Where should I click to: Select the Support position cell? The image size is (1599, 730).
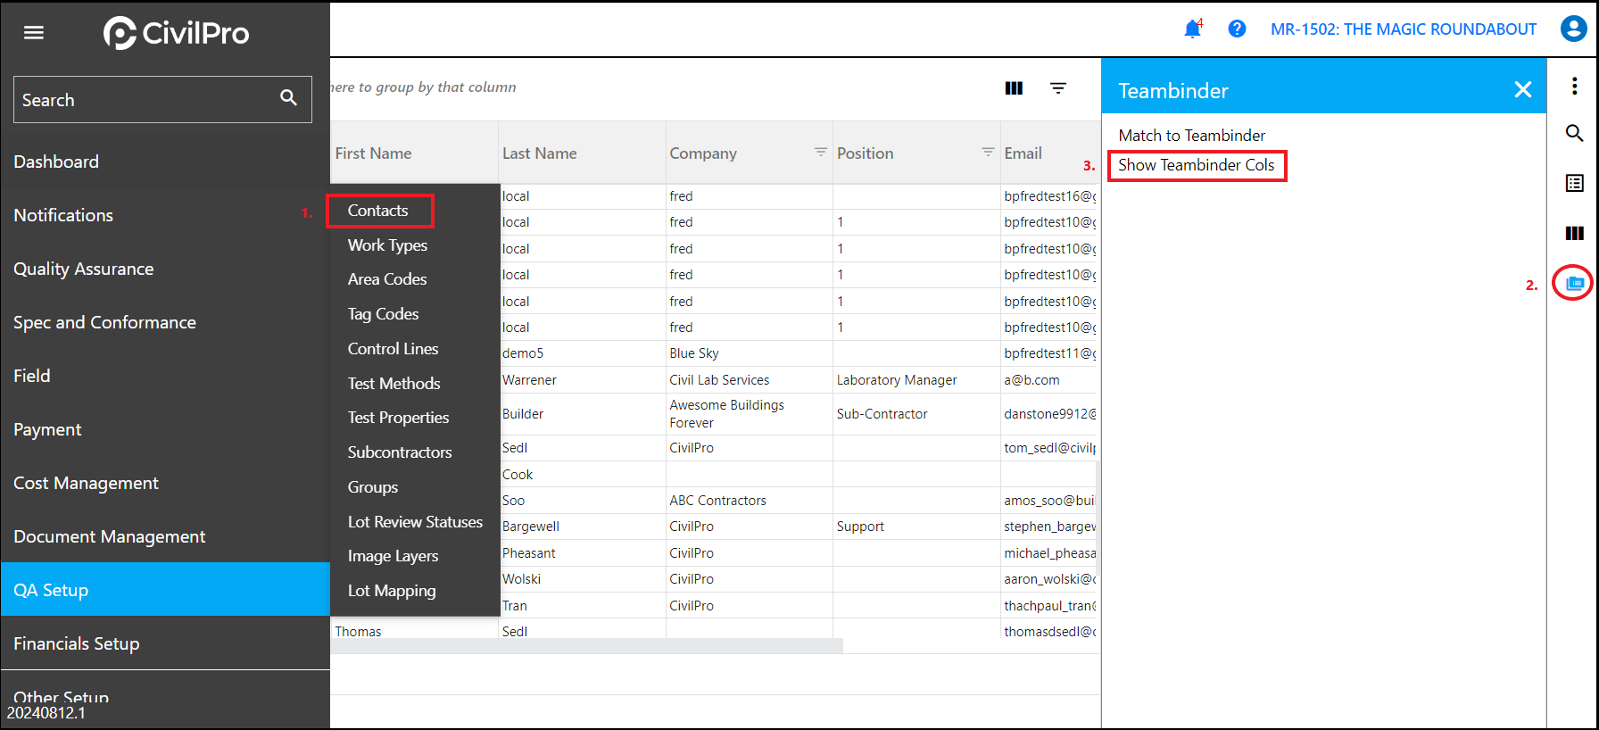916,527
